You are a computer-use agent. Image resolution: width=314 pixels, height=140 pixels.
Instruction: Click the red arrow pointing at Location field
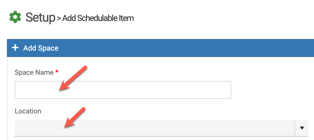(74, 118)
